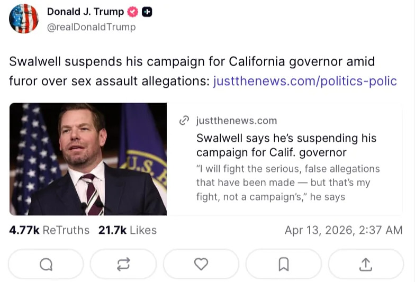Reply using the speech bubble icon
Viewport: 415px width, 282px height.
pyautogui.click(x=46, y=264)
